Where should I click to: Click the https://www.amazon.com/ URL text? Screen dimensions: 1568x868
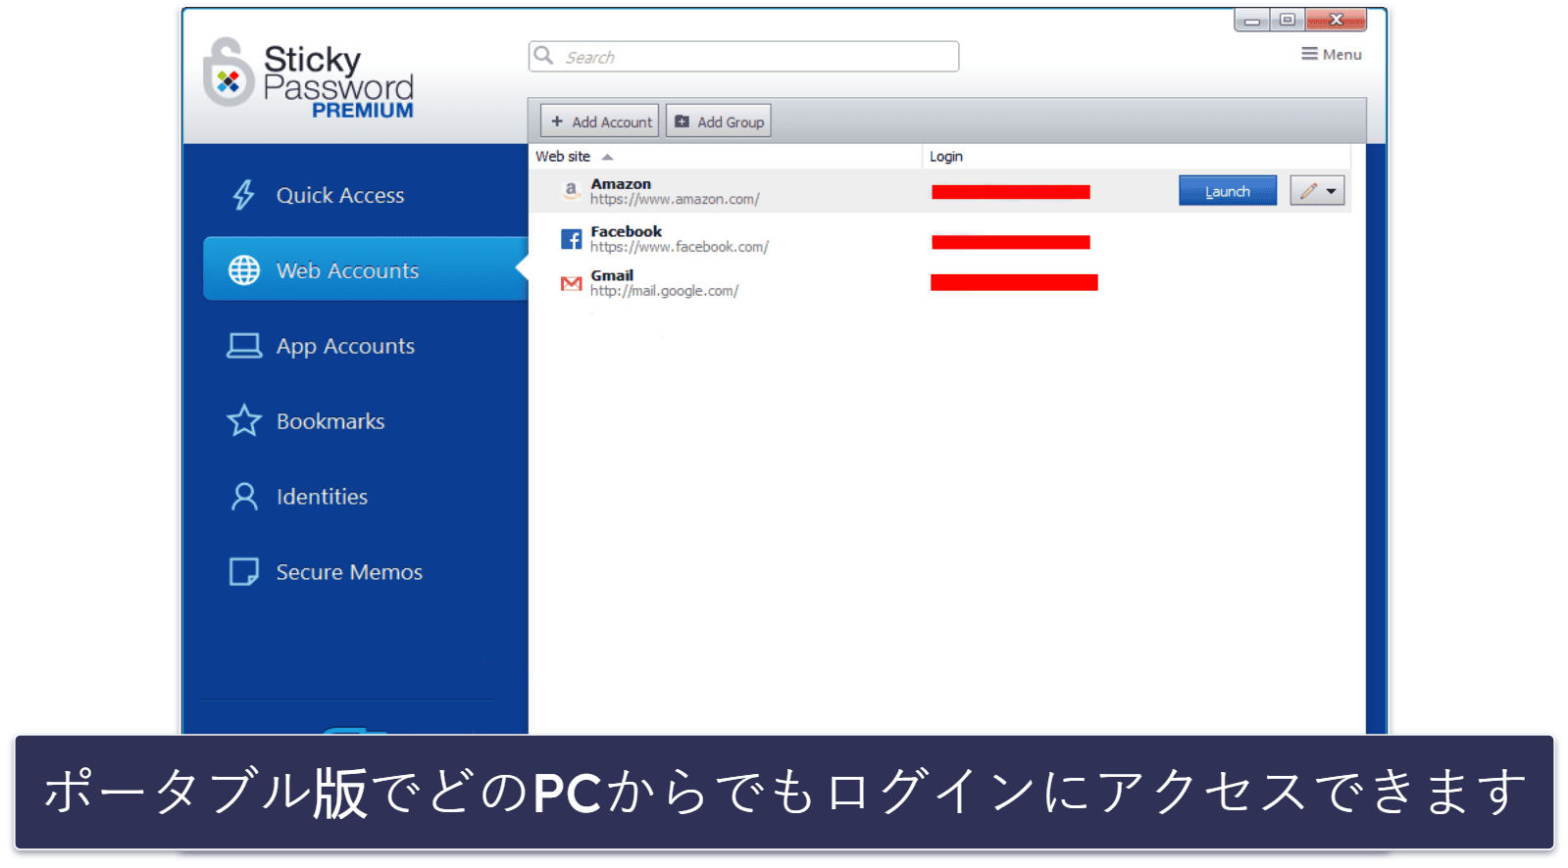(x=675, y=199)
